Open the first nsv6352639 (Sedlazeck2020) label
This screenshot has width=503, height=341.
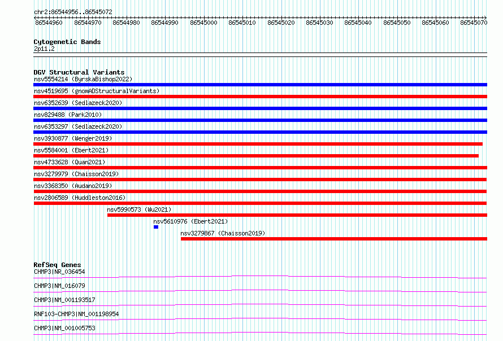point(78,103)
